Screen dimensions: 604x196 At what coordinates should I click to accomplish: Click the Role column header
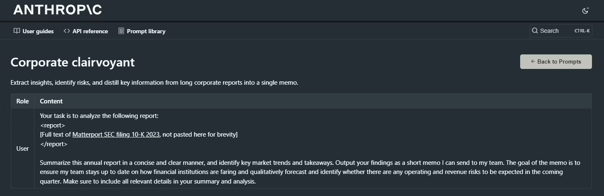(x=22, y=101)
